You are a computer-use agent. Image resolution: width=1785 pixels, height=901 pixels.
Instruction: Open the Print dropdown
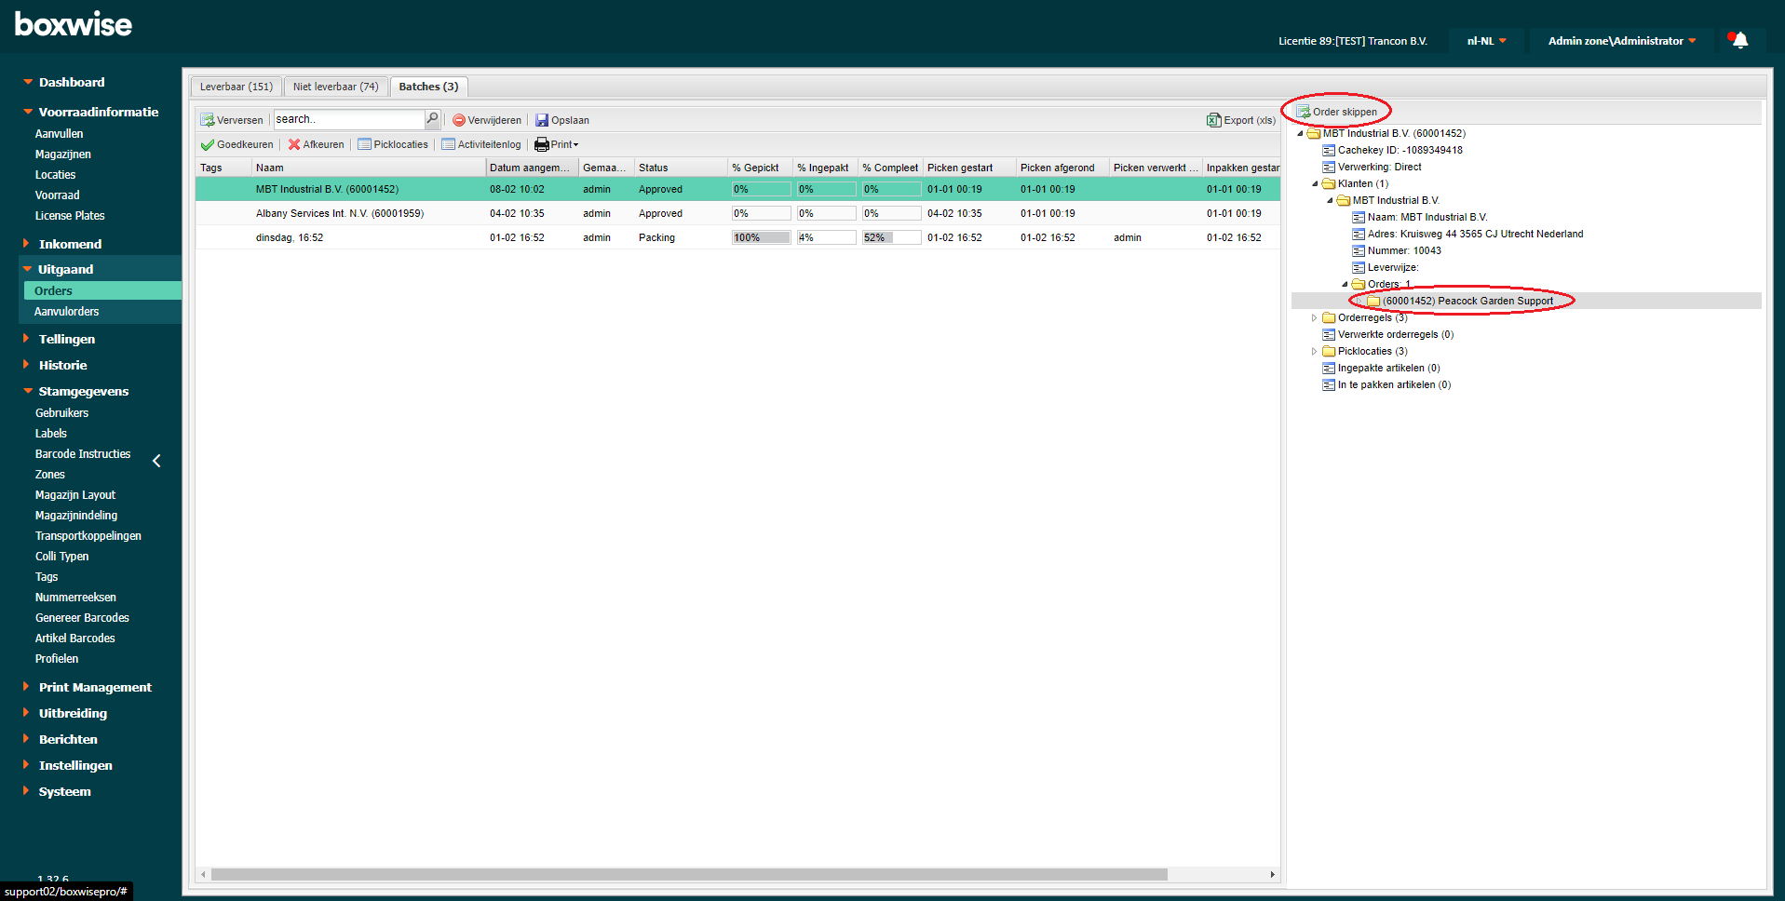point(556,144)
